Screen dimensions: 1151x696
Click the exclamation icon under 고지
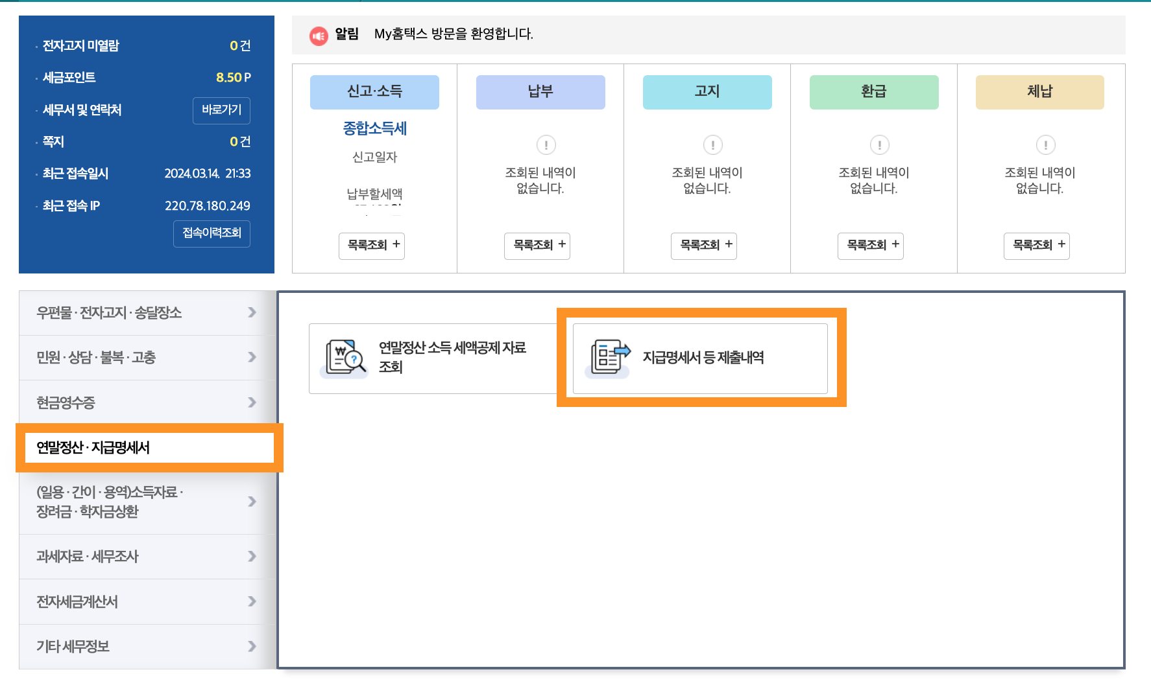point(712,145)
